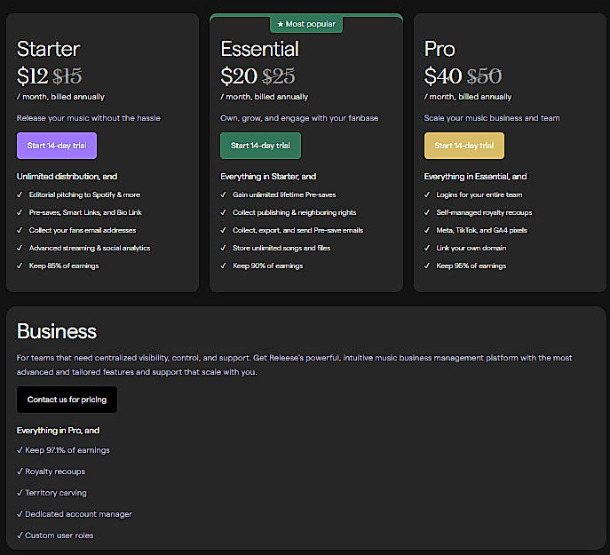Click the checkmark beside Collect your fans email
Image resolution: width=610 pixels, height=555 pixels.
pos(20,230)
